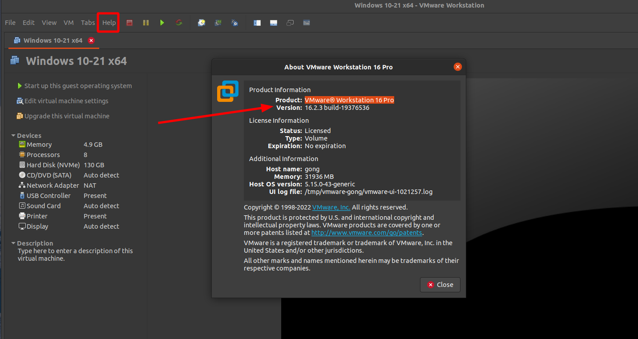Click the Restart guest toolbar icon
The width and height of the screenshot is (638, 339).
click(x=179, y=23)
